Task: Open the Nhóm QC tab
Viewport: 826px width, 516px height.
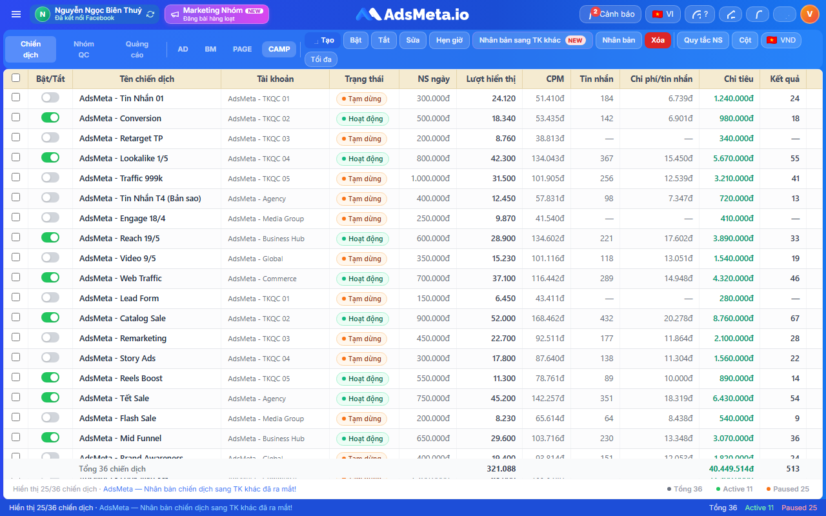Action: (x=84, y=49)
